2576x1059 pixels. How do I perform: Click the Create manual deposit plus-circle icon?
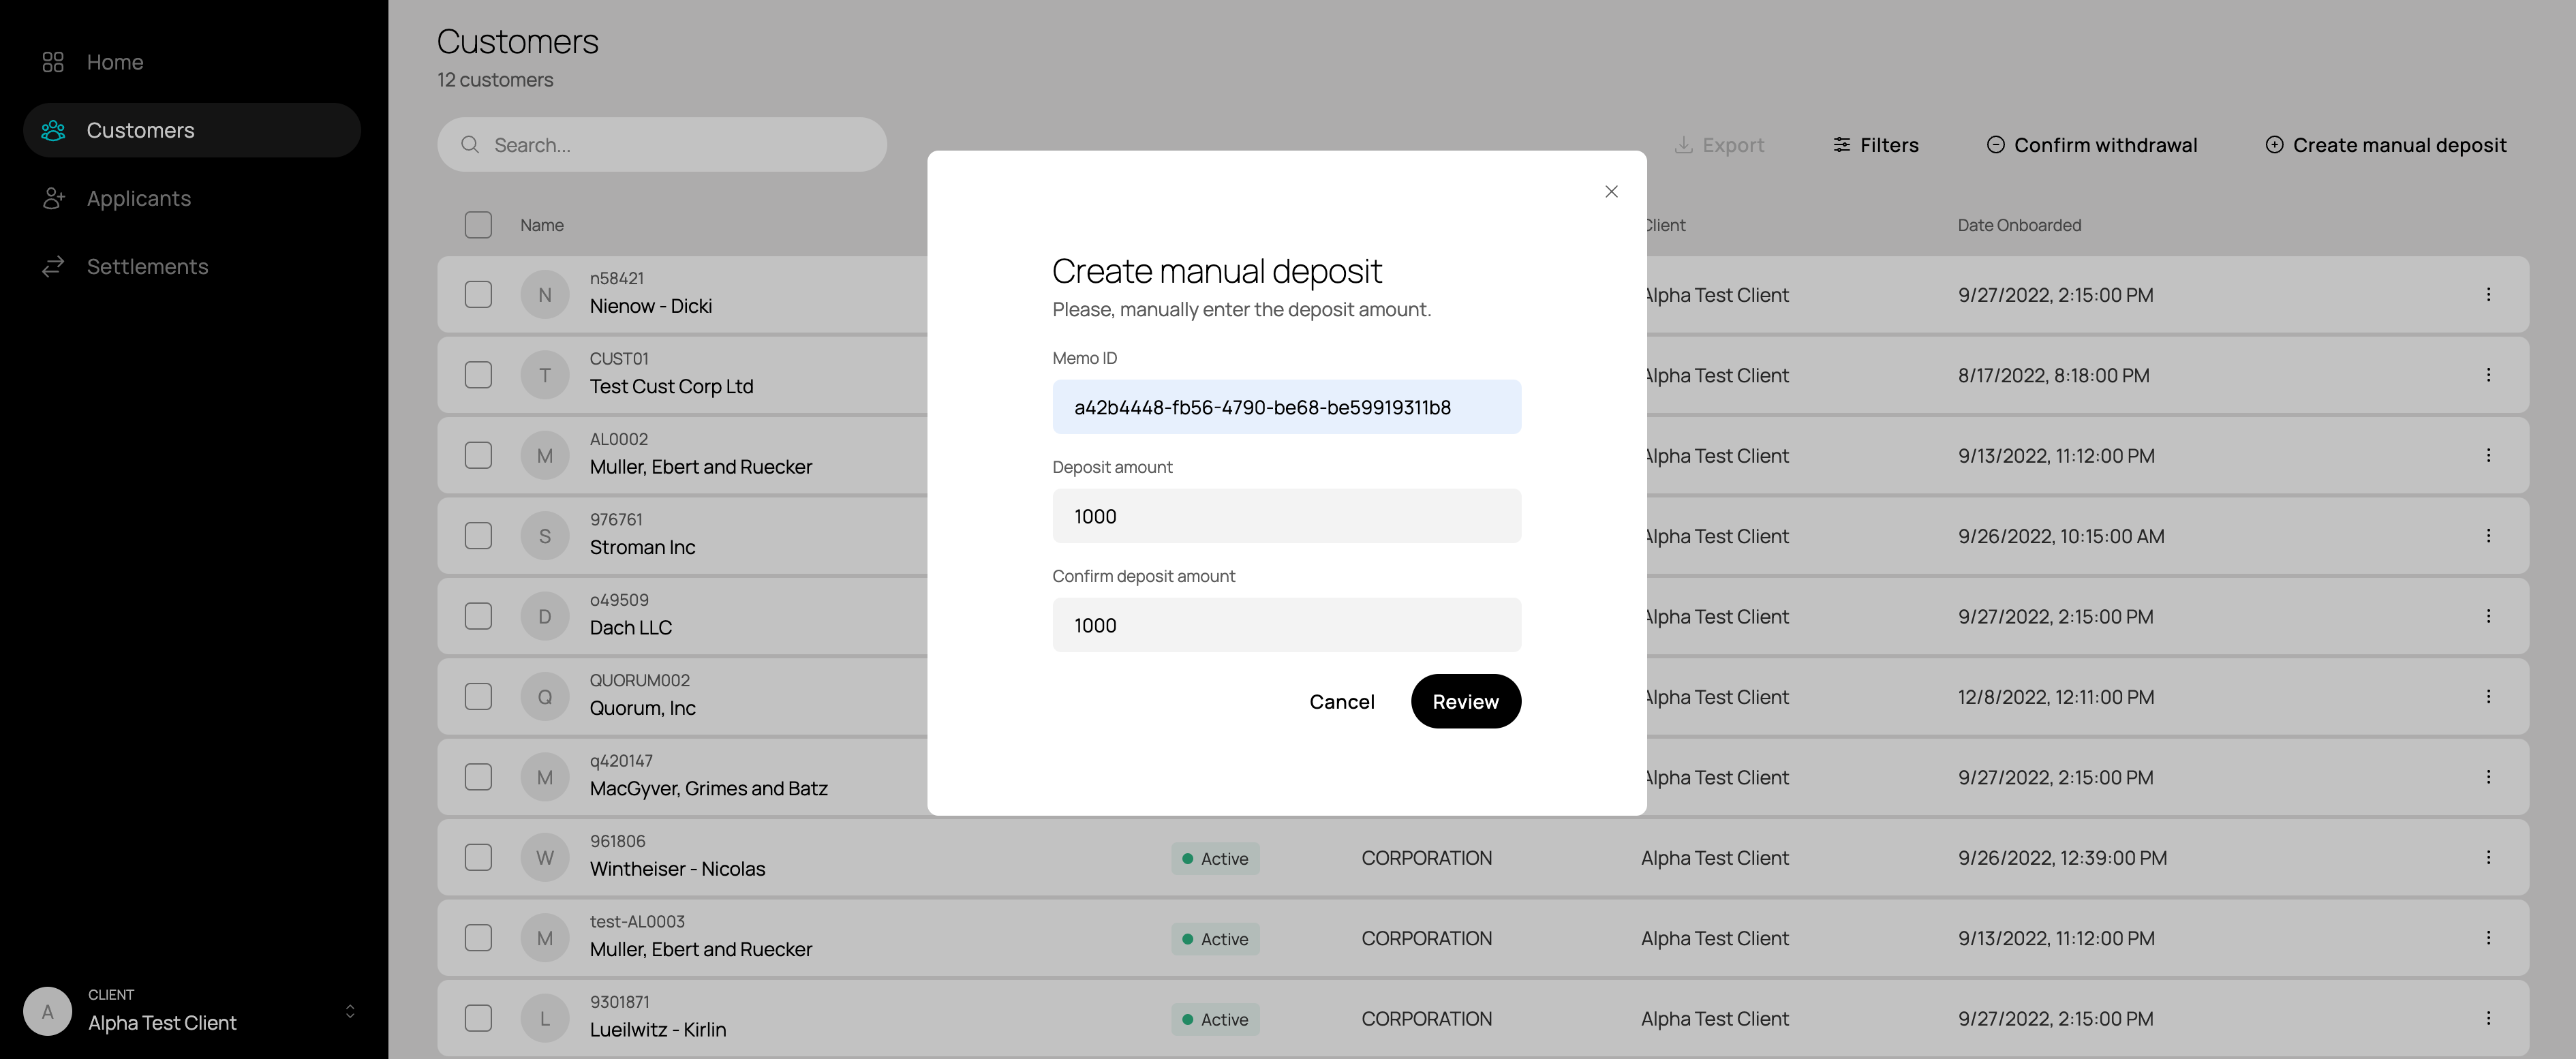(x=2274, y=145)
